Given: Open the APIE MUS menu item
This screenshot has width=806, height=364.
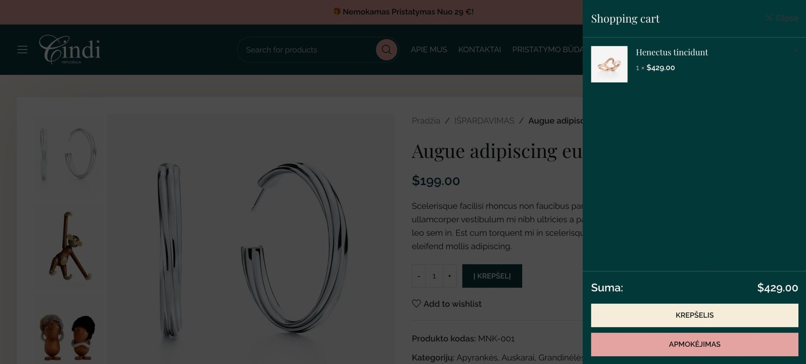Looking at the screenshot, I should click(429, 49).
